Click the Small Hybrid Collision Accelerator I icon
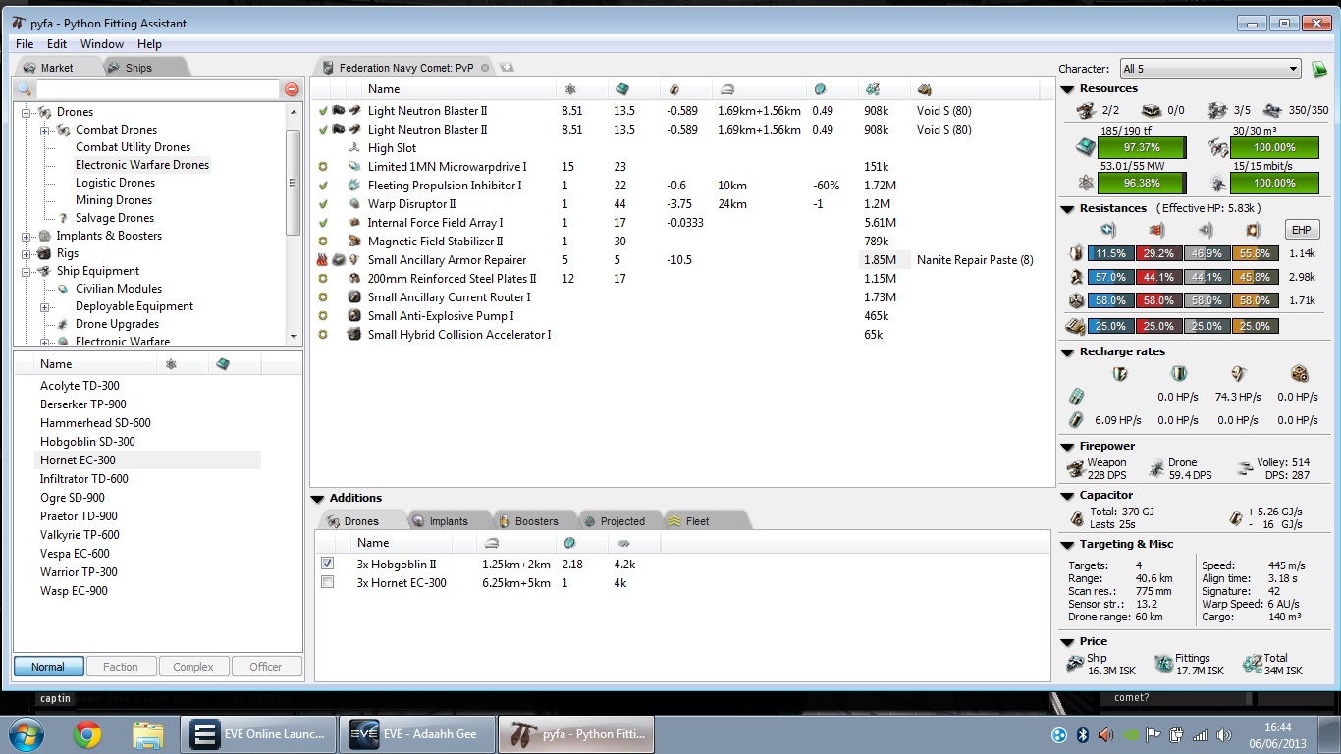 354,335
